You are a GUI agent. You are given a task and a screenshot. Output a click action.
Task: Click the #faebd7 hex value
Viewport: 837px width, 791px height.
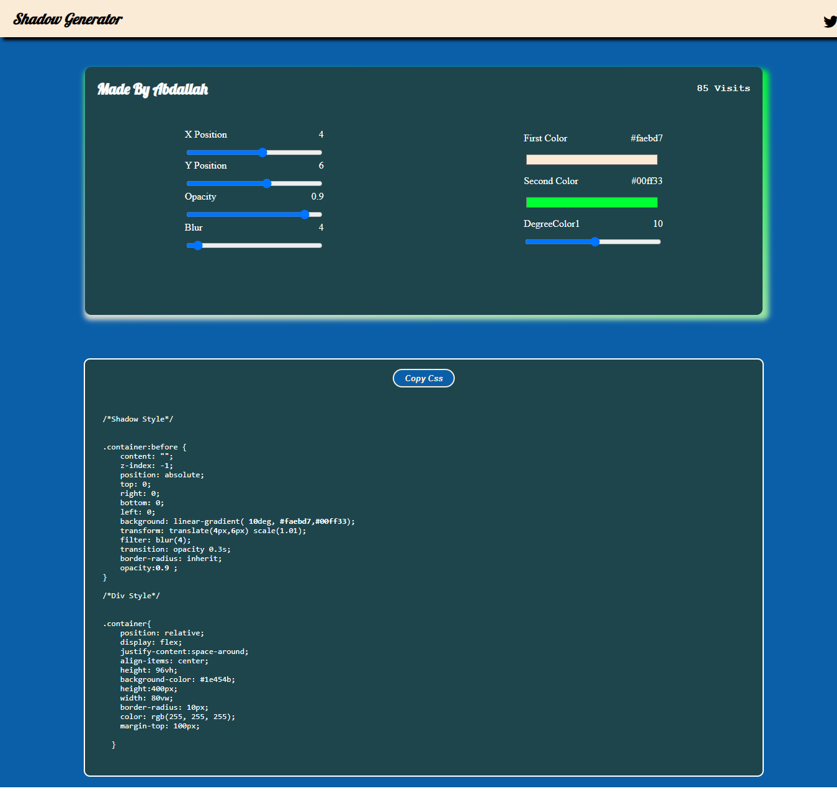tap(647, 138)
